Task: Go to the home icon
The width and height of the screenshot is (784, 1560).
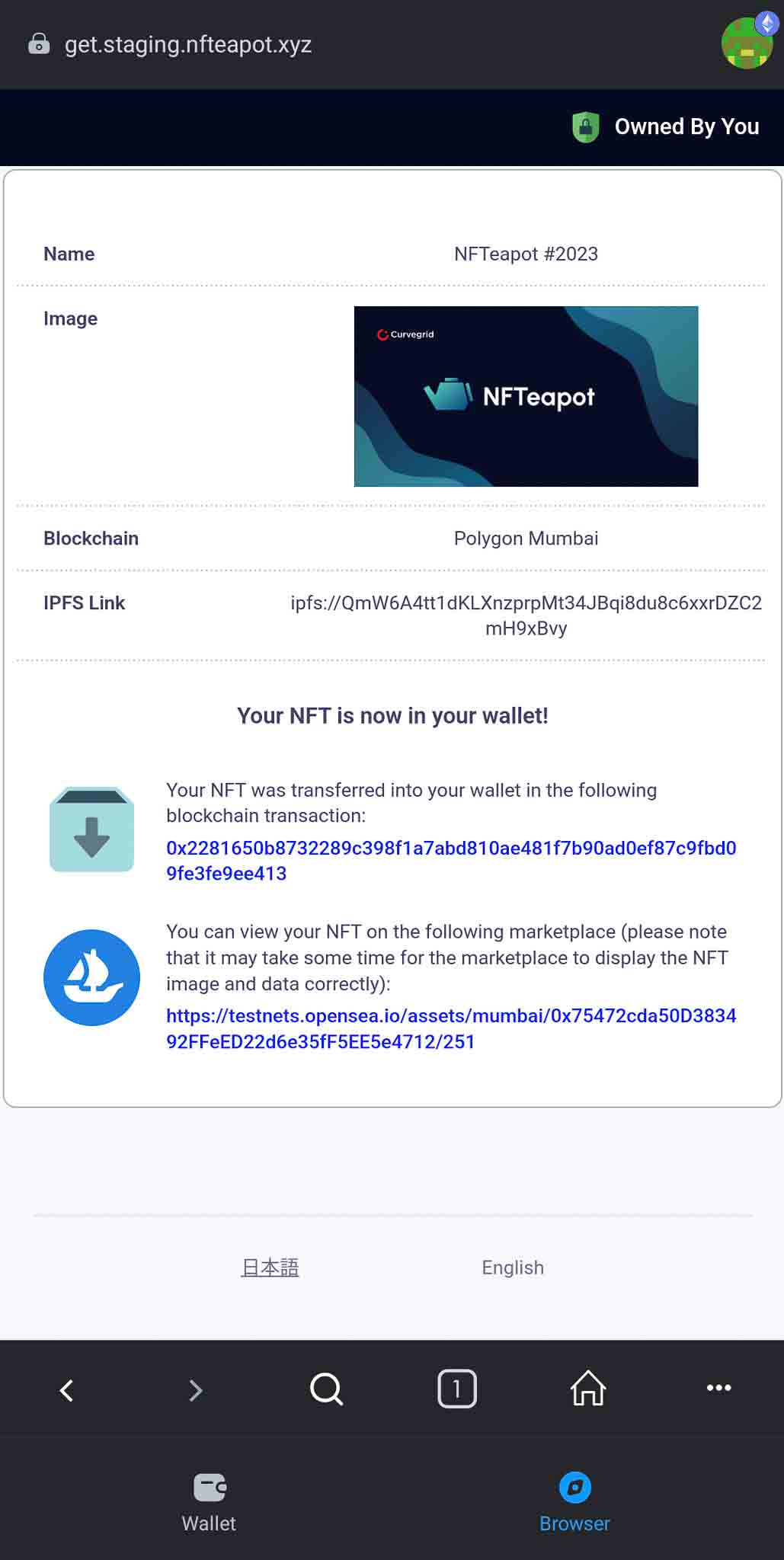Action: coord(588,1388)
